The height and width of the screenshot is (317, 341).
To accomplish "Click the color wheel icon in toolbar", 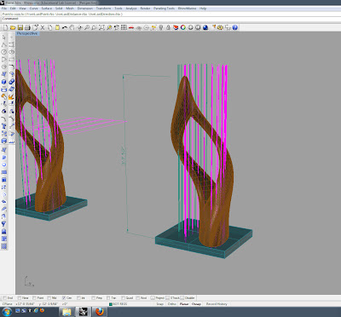I will 183,27.
